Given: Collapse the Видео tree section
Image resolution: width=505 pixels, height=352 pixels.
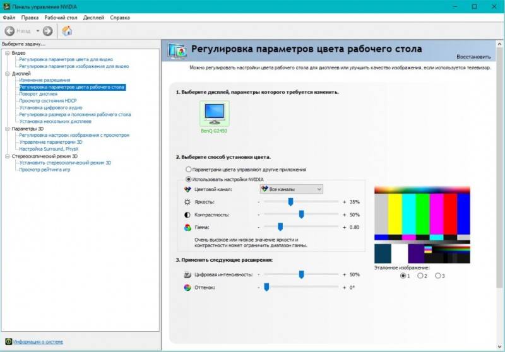Looking at the screenshot, I should (8, 53).
